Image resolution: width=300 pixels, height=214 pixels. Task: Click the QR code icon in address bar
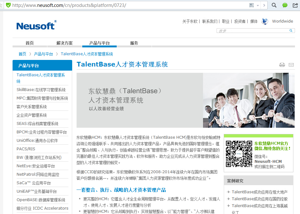[252, 5]
